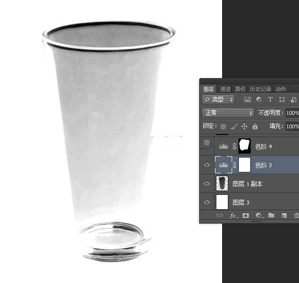Click the shape layer filter icon
The image size is (299, 283).
282,100
